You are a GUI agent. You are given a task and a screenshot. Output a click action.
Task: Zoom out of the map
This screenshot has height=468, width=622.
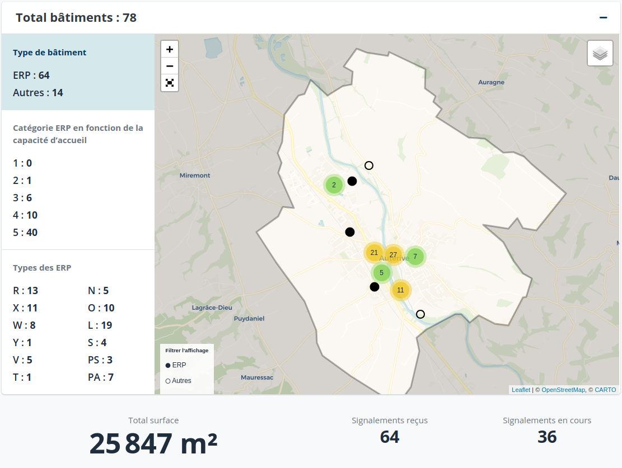click(170, 66)
